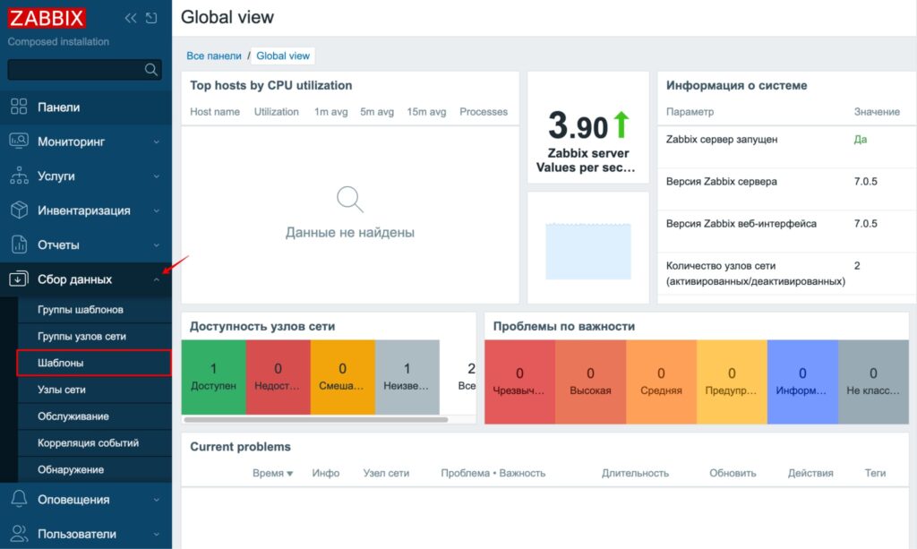Screen dimensions: 917x549
Task: Click the Global view breadcrumb link
Action: click(x=283, y=56)
